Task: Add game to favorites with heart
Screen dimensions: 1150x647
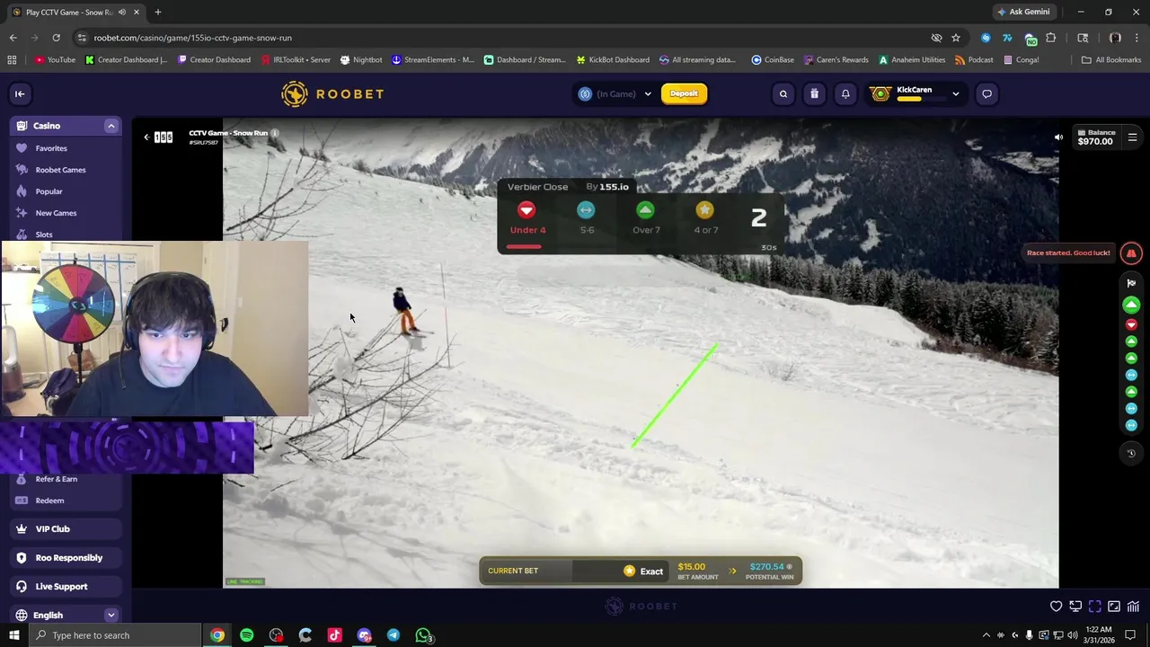Action: tap(1056, 607)
